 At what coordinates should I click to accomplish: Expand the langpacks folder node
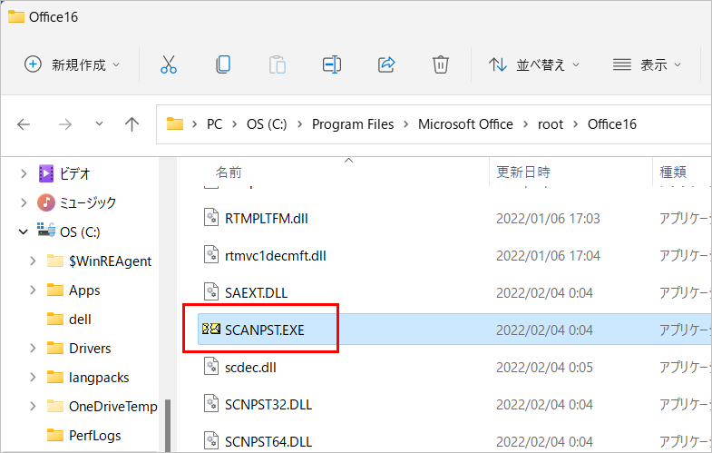pyautogui.click(x=33, y=377)
